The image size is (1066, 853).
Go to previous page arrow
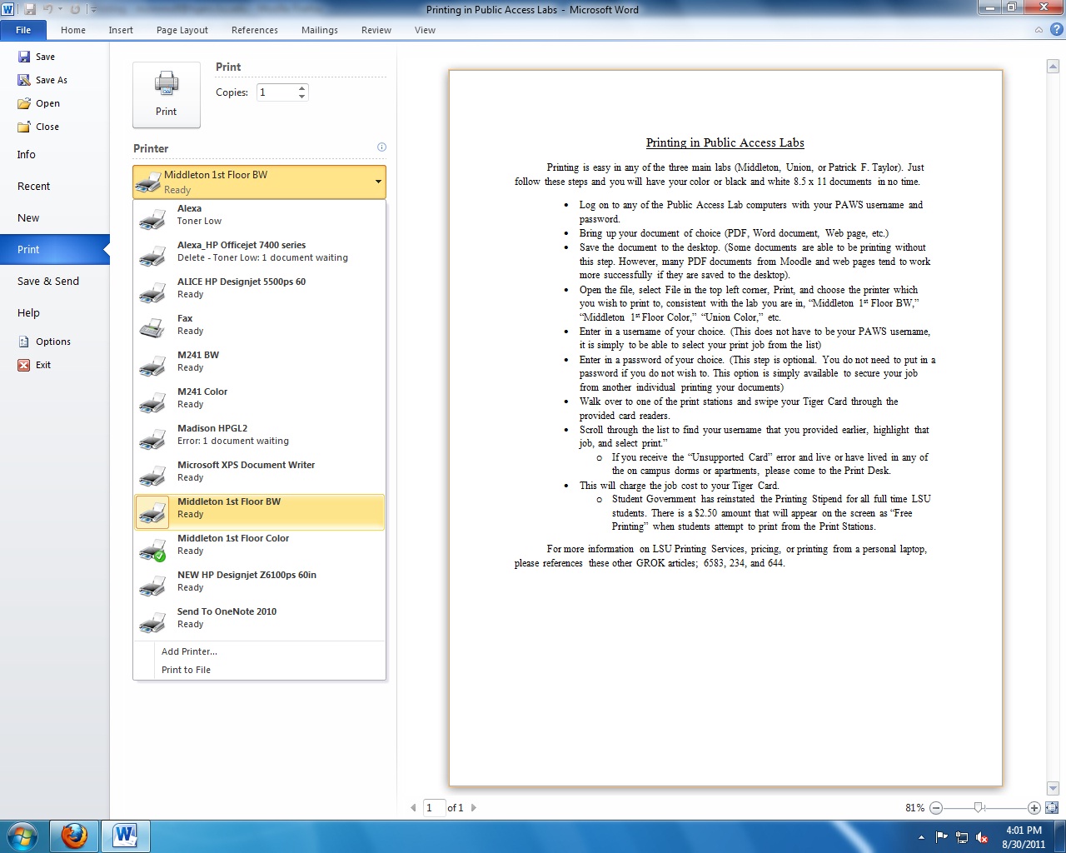tap(414, 807)
